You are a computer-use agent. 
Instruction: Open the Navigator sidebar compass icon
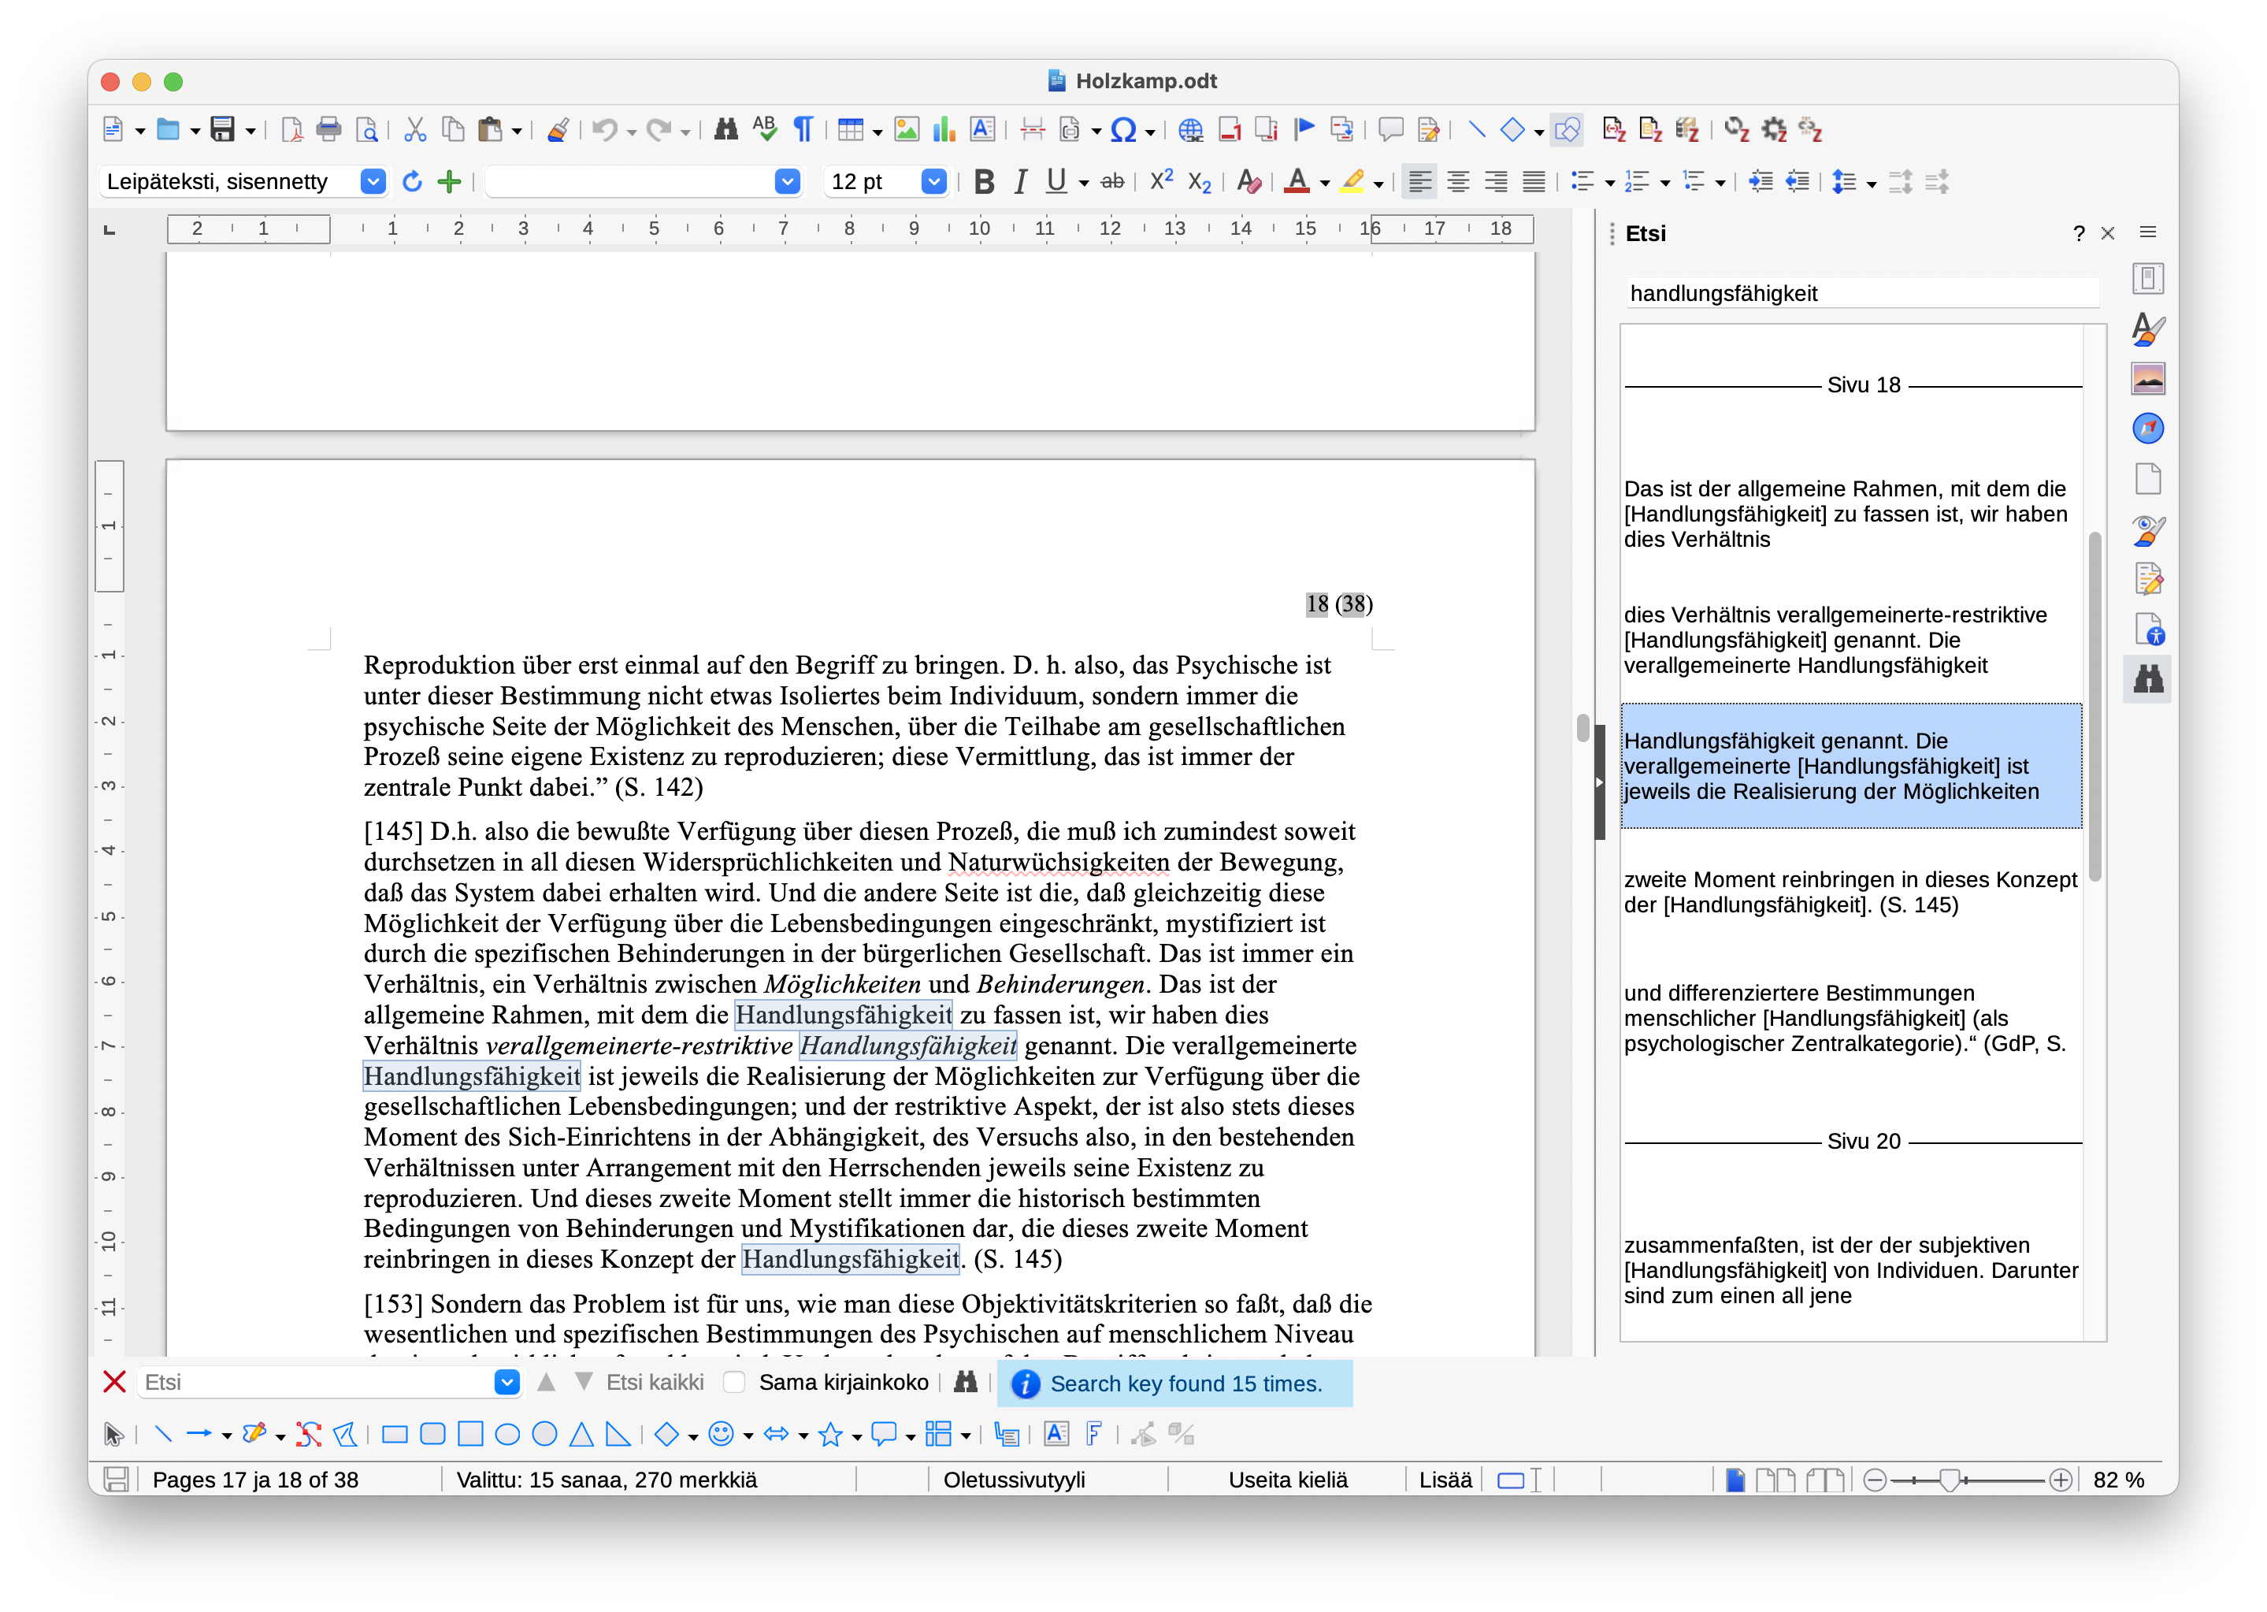[x=2147, y=429]
